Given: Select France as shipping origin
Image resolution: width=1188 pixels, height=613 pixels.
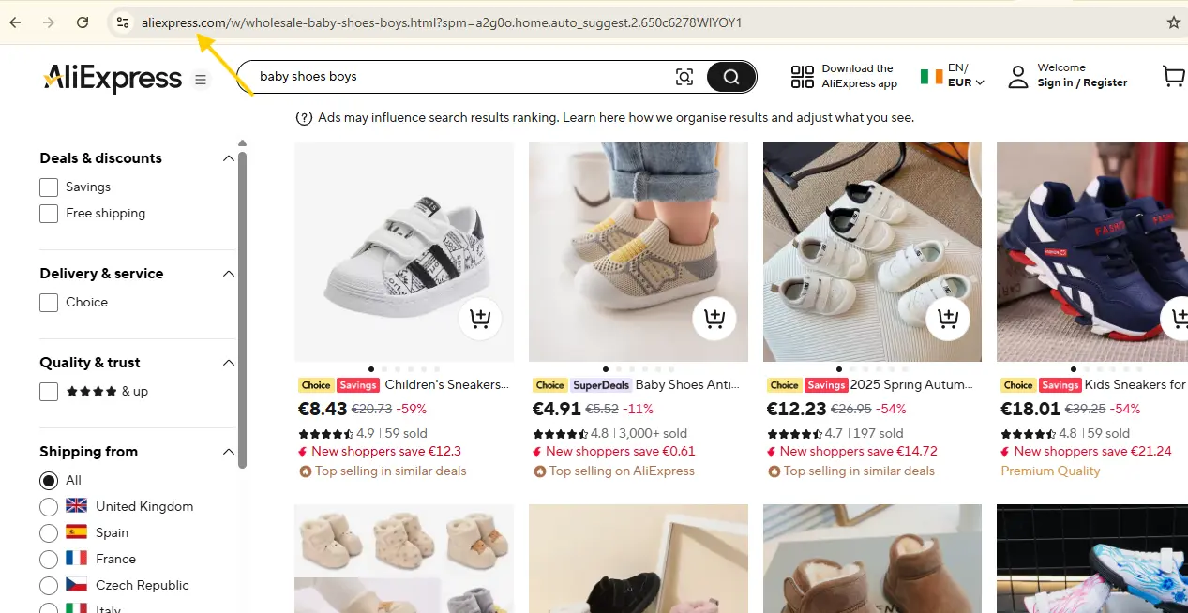Looking at the screenshot, I should click(x=48, y=559).
